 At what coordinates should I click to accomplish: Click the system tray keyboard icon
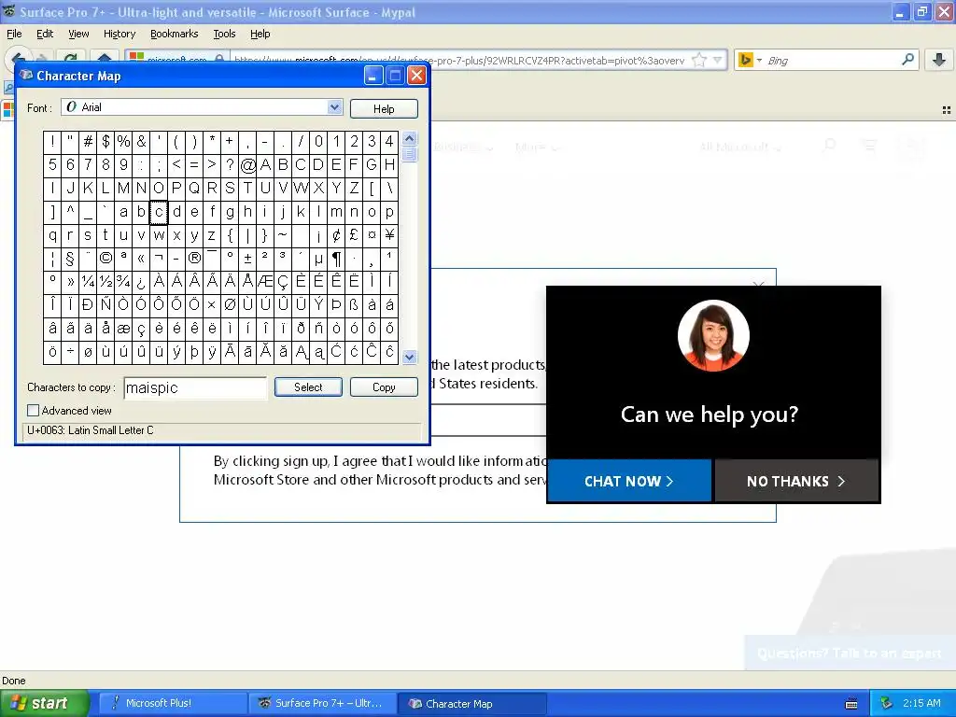[851, 704]
